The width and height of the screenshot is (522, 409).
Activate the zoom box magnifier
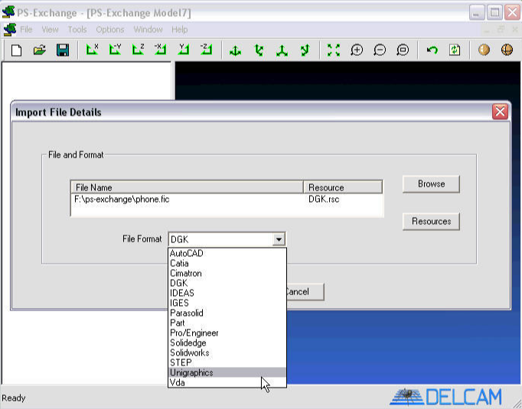pyautogui.click(x=403, y=50)
